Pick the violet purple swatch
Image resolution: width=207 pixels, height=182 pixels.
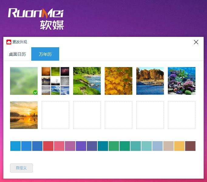click(x=81, y=146)
